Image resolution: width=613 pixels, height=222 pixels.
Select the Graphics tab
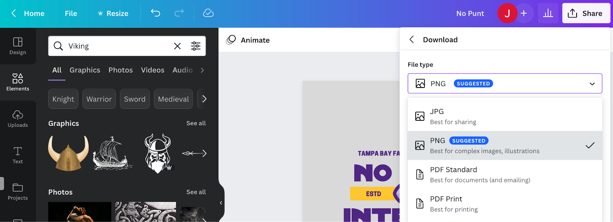coord(85,70)
